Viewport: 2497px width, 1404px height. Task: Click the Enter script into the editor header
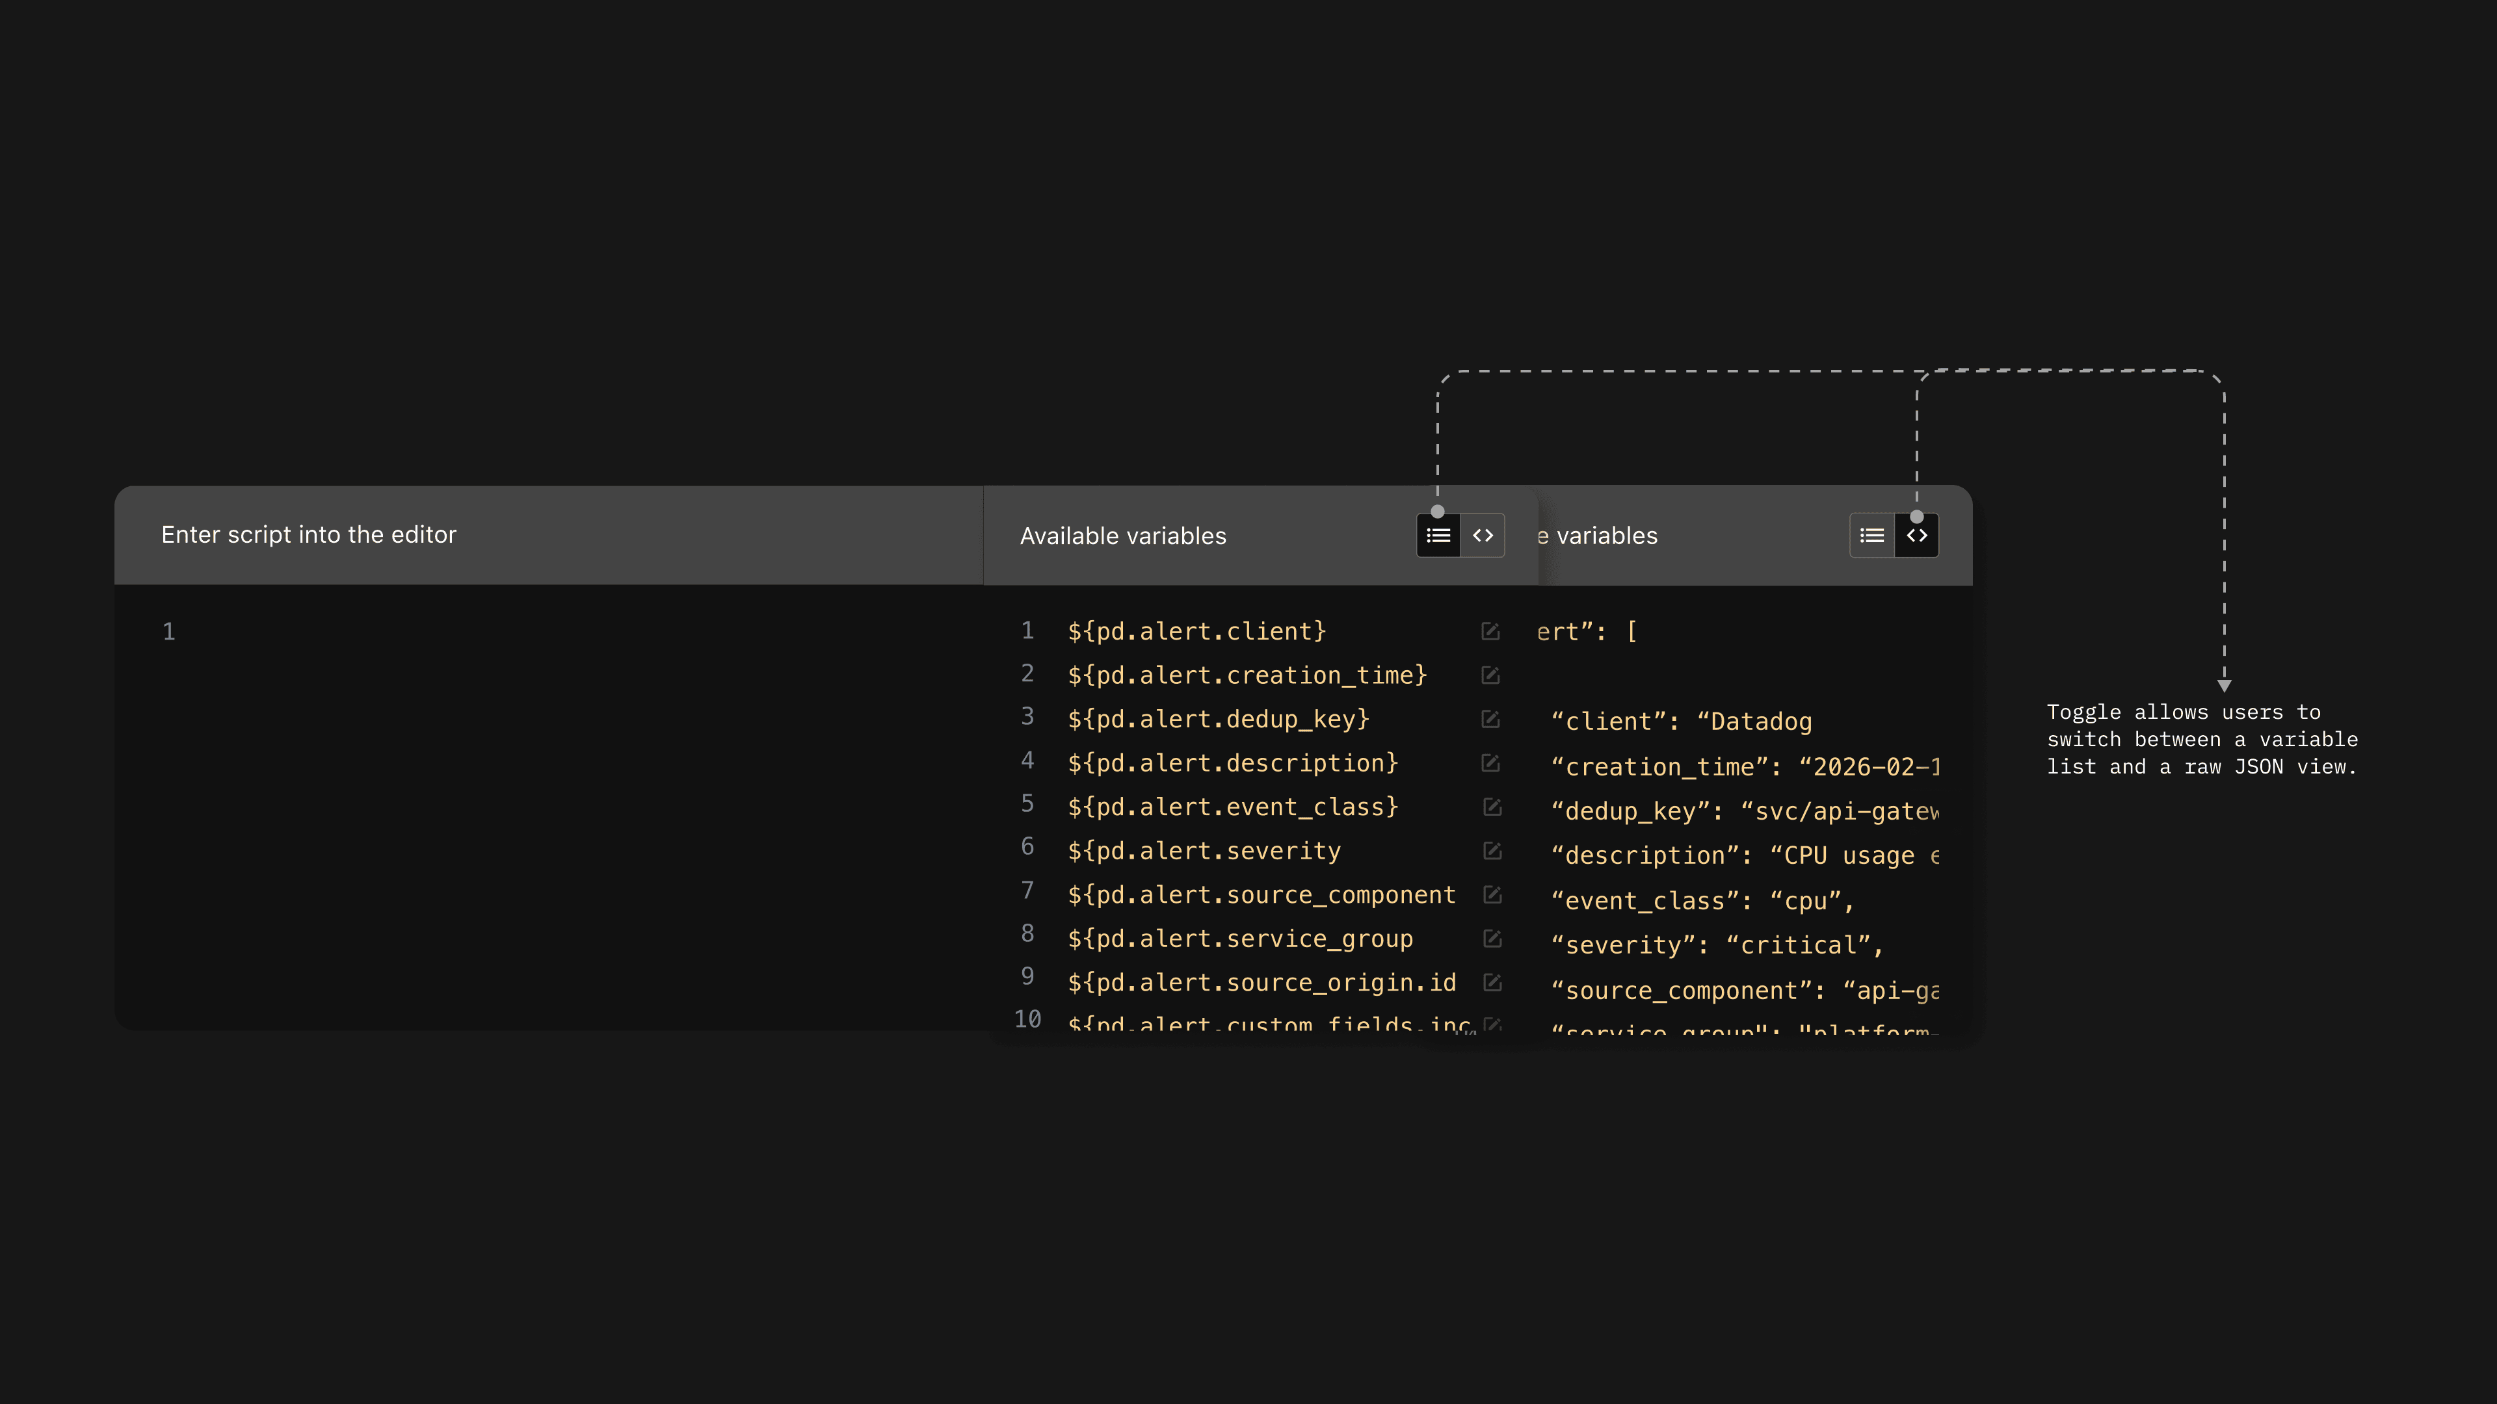pyautogui.click(x=310, y=534)
